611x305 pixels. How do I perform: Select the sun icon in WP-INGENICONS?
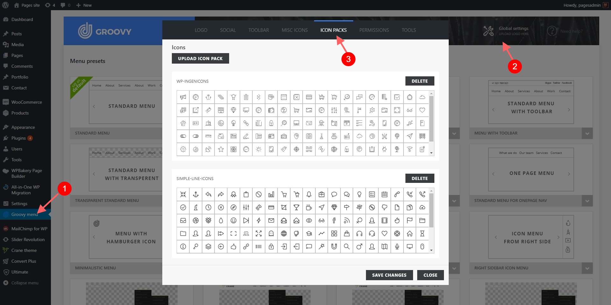258,149
